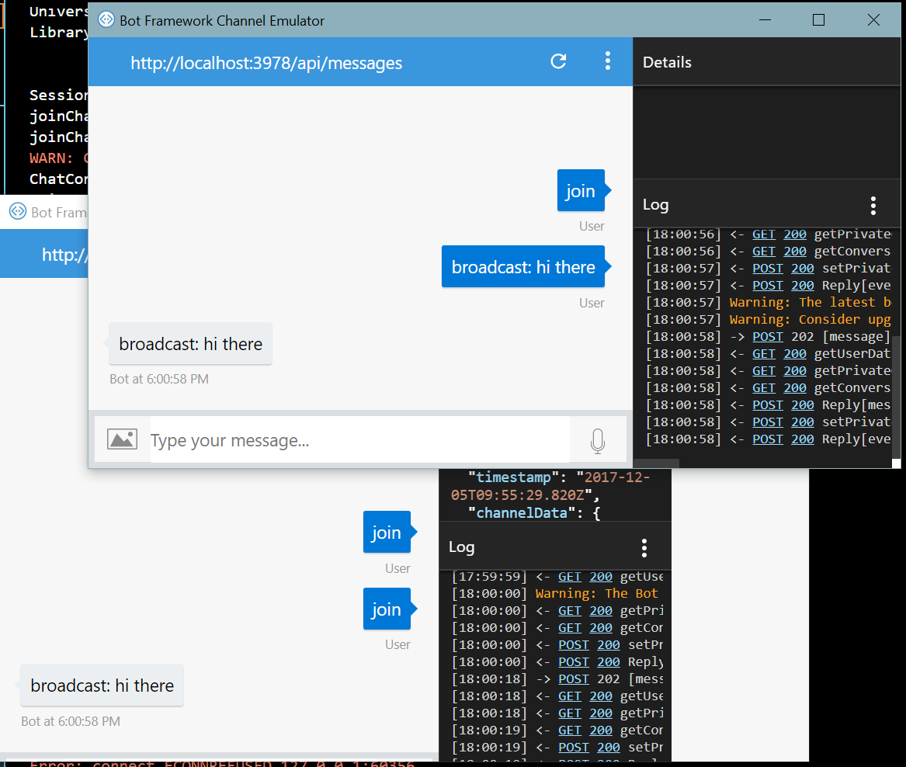Maximize the Bot Framework Channel Emulator window

point(818,20)
